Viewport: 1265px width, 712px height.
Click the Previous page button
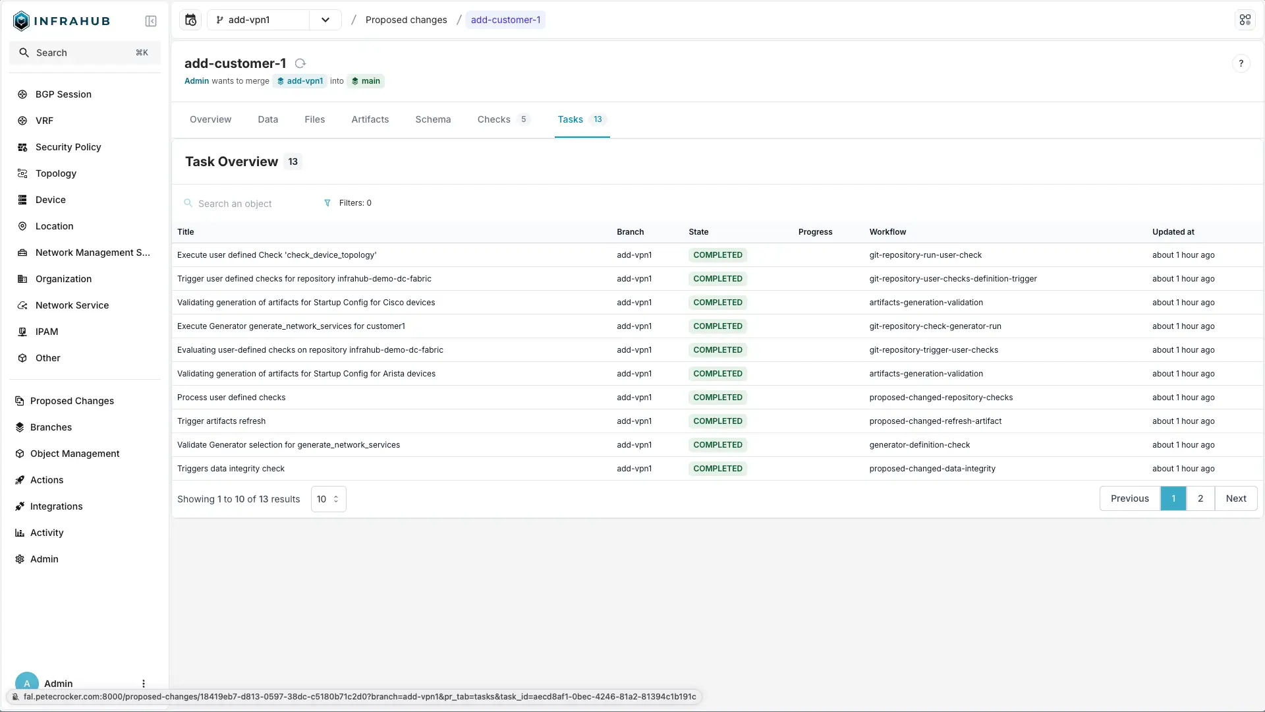1130,498
